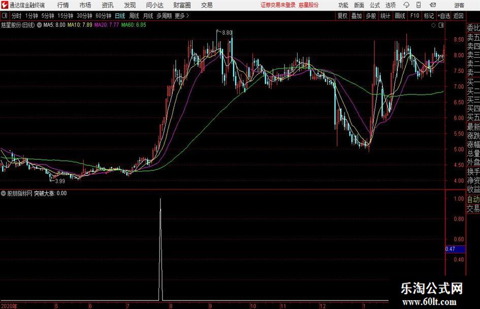Open the mail envelope icon

[433, 5]
